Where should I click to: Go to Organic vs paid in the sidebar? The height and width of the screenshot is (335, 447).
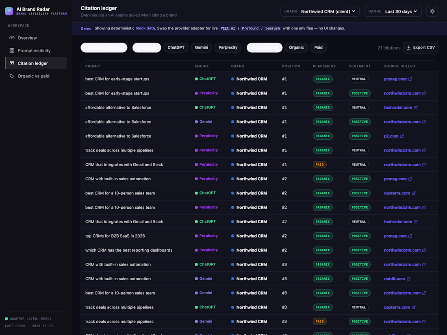pyautogui.click(x=36, y=76)
